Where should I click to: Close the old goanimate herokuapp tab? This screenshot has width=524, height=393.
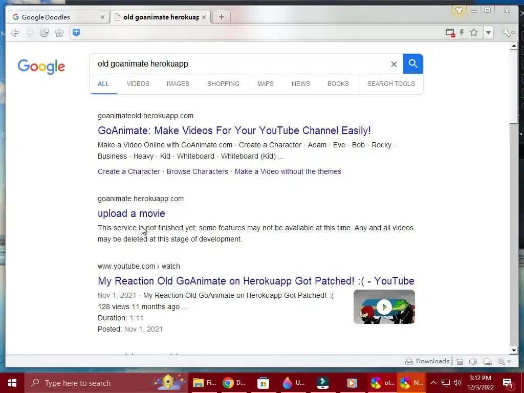204,17
